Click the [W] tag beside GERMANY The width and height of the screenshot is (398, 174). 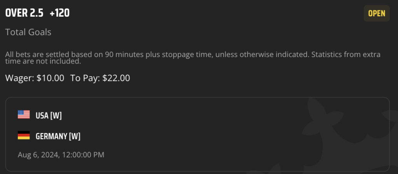tap(74, 136)
